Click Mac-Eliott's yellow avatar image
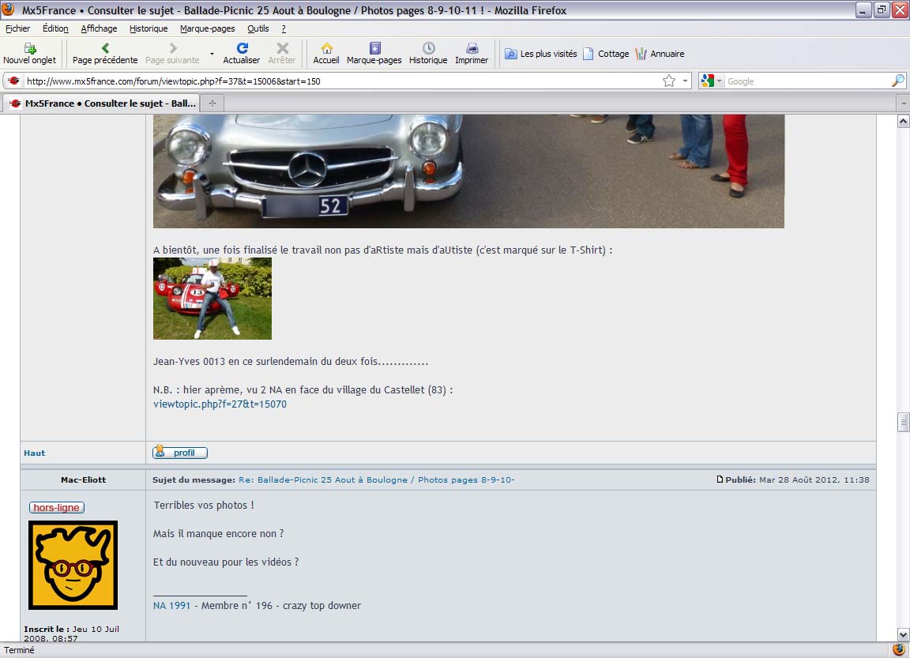 (x=73, y=565)
